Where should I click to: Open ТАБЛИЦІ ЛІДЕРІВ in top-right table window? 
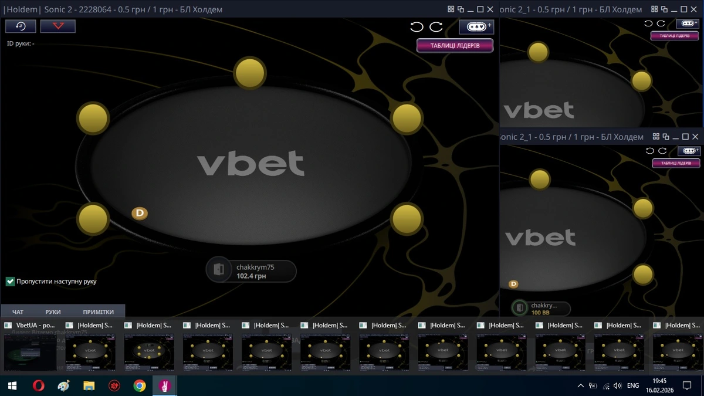pyautogui.click(x=675, y=36)
